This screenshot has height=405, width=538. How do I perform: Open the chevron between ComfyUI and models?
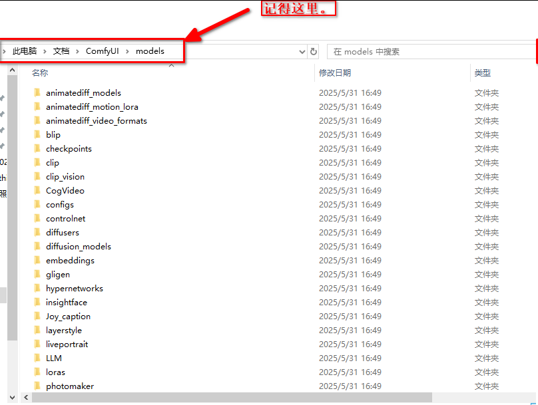click(128, 51)
